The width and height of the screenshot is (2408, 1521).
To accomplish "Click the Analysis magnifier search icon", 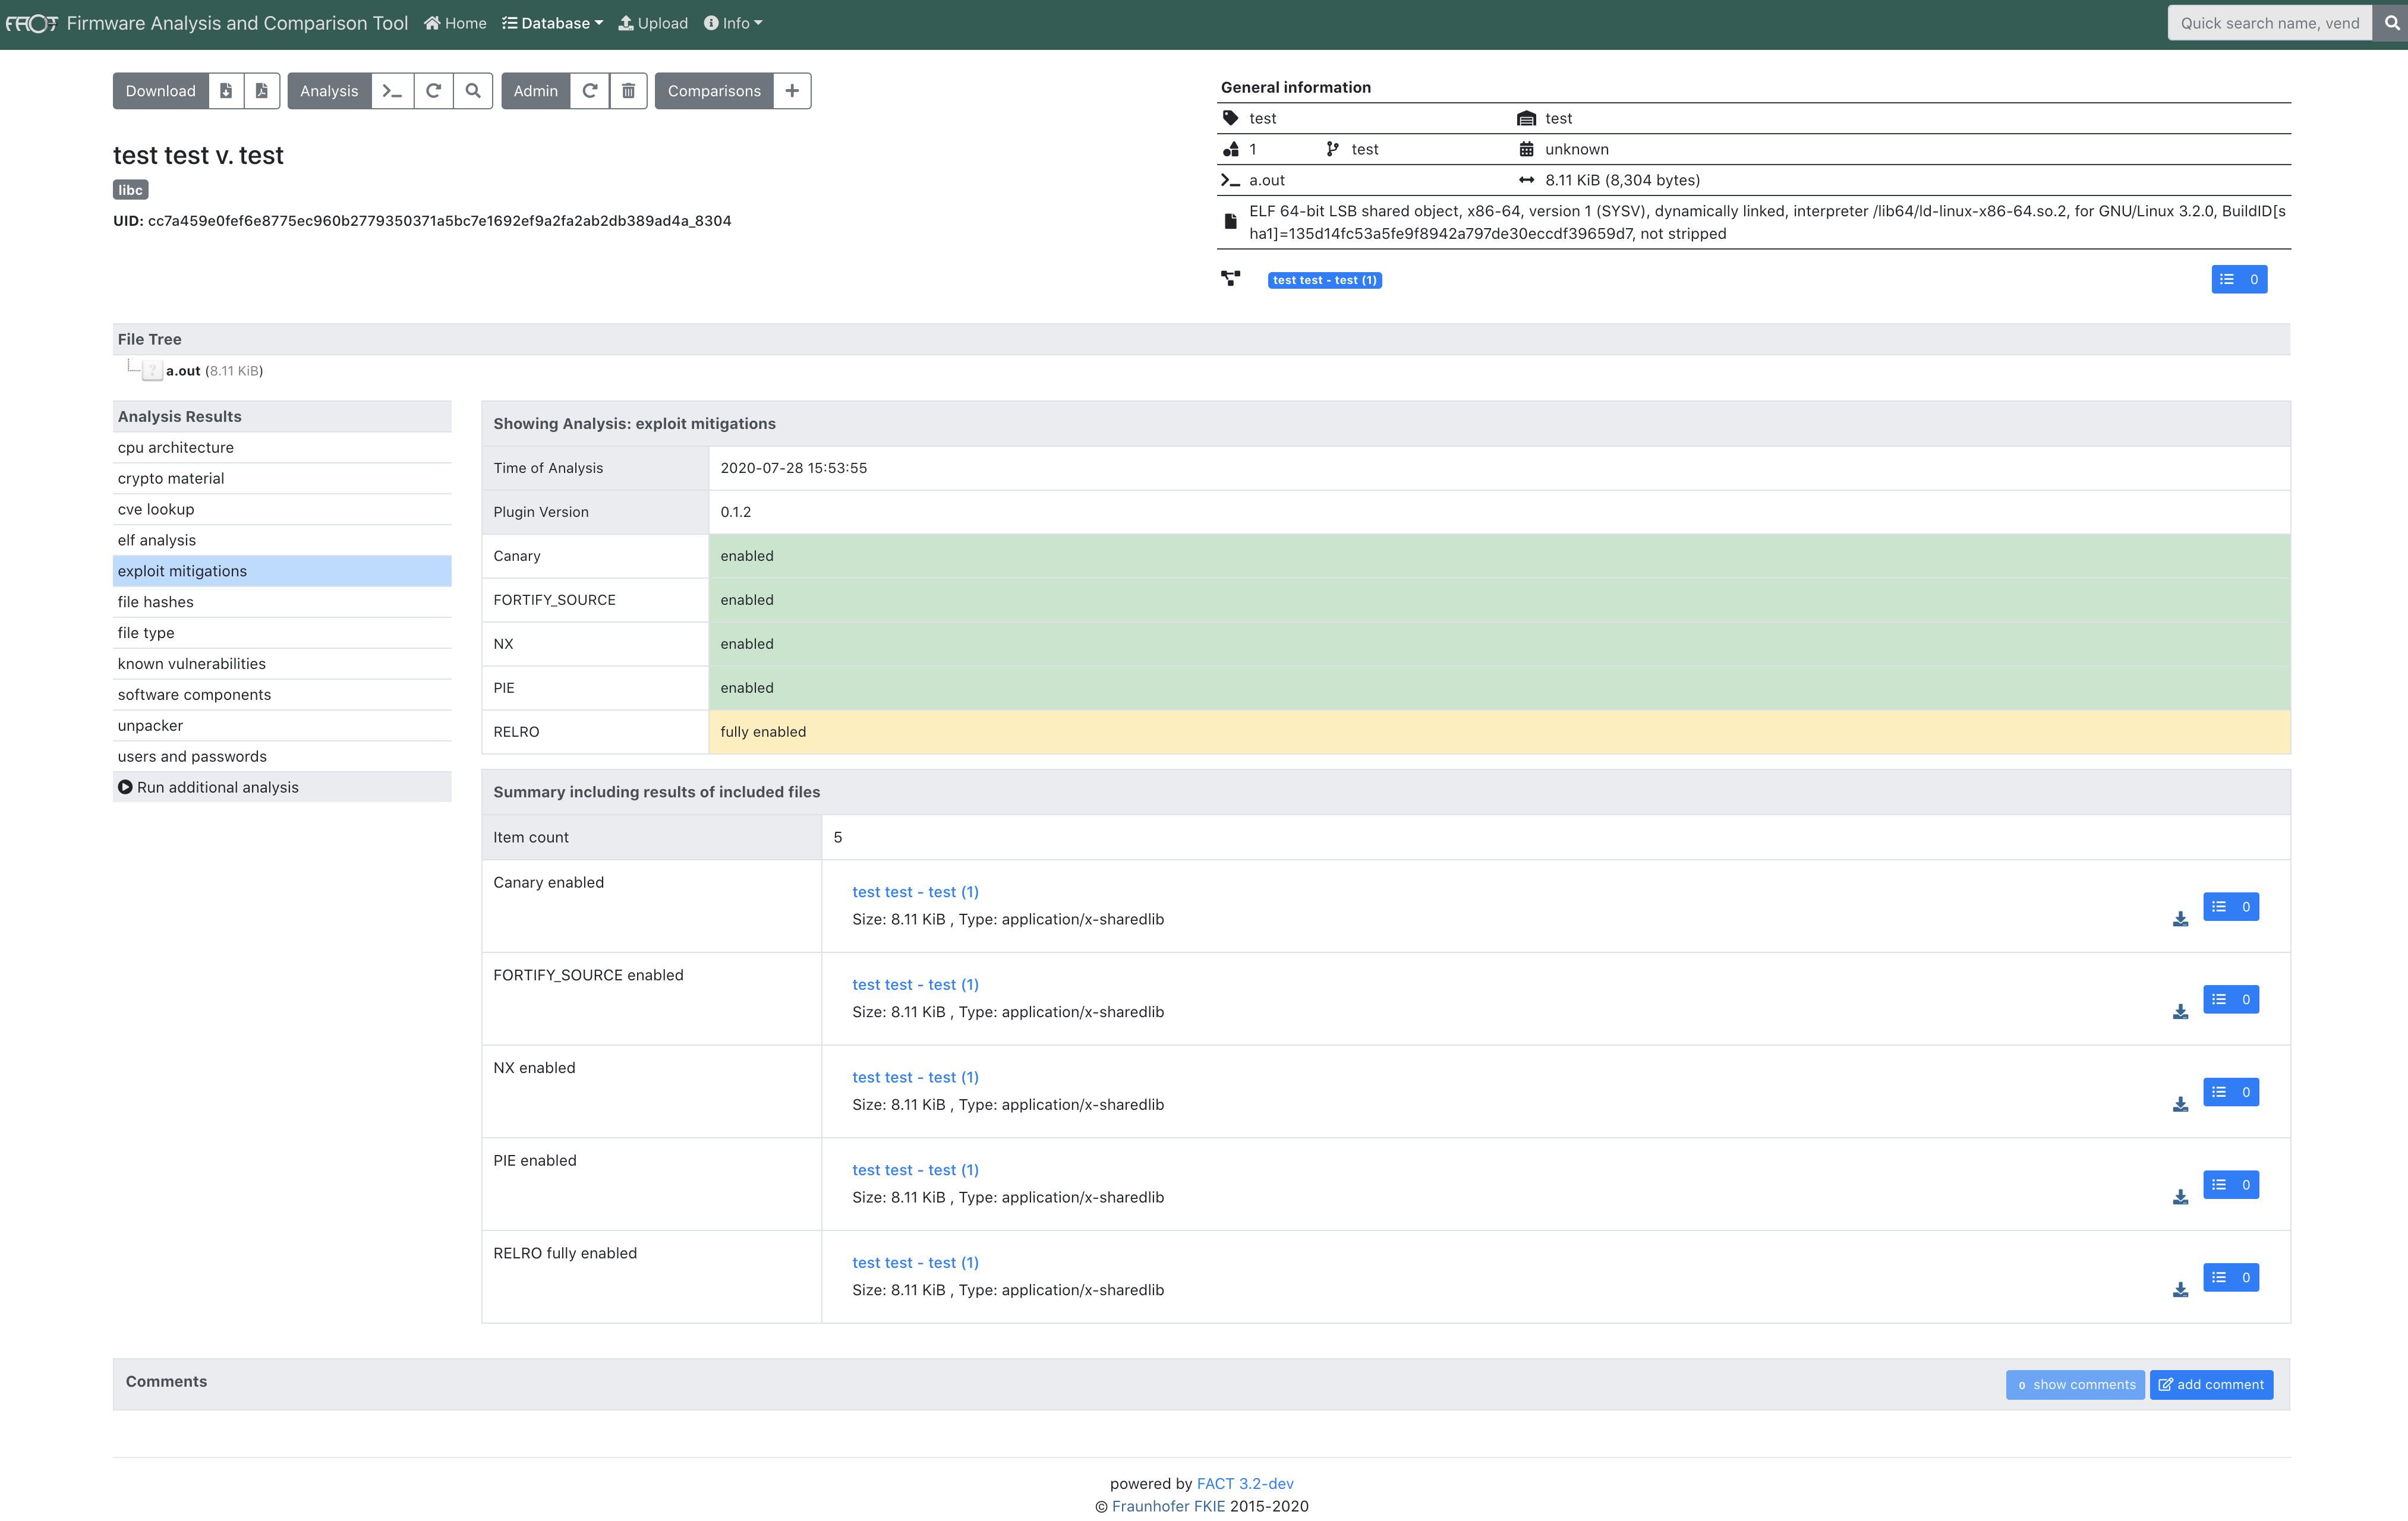I will pyautogui.click(x=473, y=91).
